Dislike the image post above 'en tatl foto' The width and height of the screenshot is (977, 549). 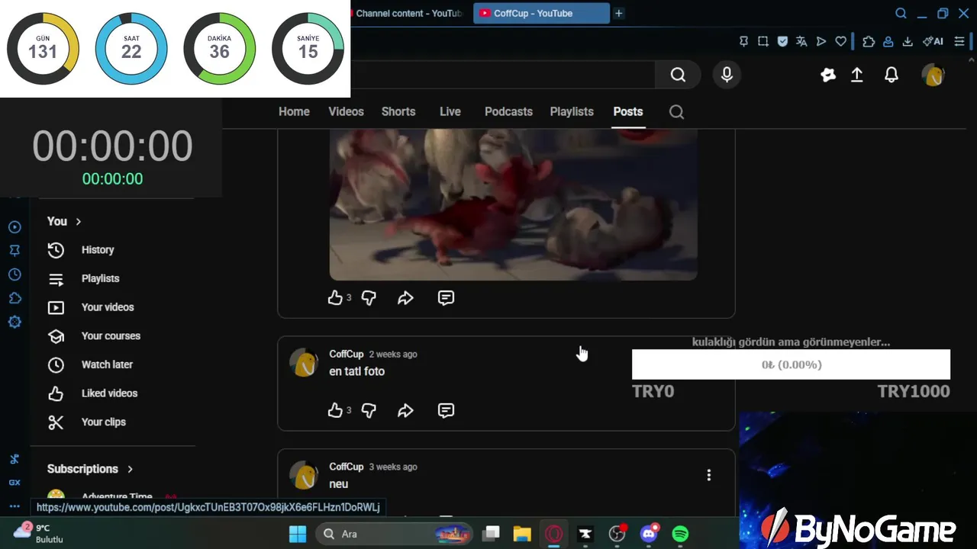(369, 298)
